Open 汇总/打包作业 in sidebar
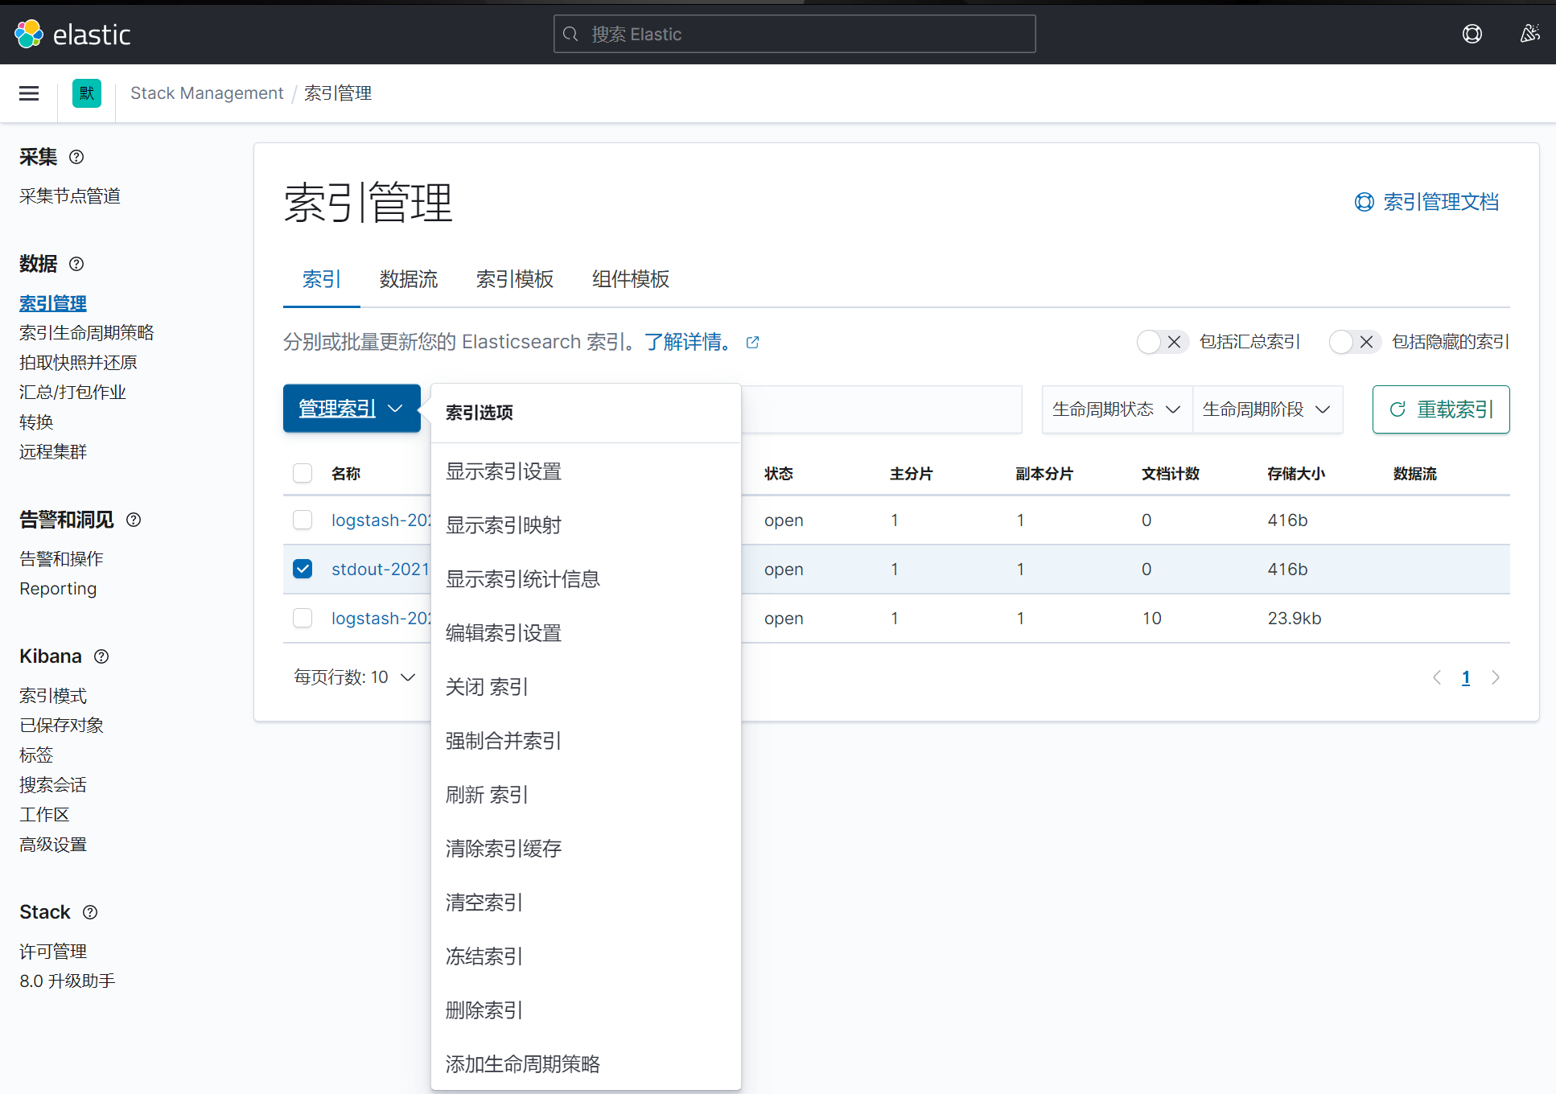Image resolution: width=1556 pixels, height=1094 pixels. click(73, 393)
